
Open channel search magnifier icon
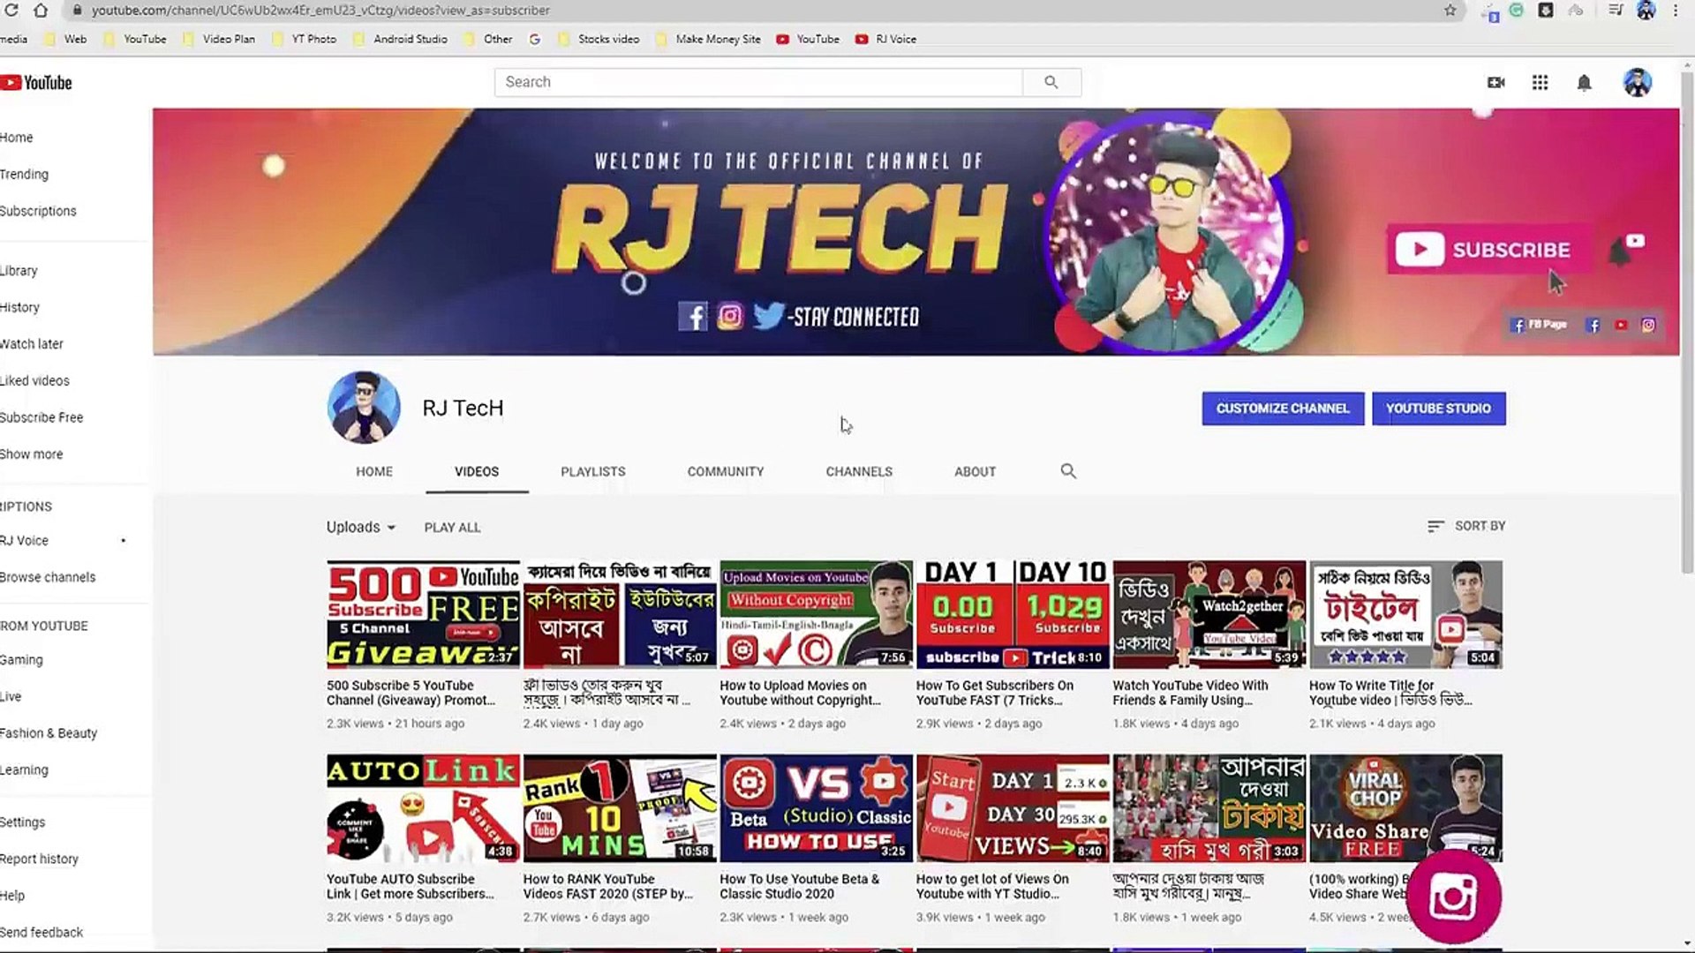pos(1067,471)
